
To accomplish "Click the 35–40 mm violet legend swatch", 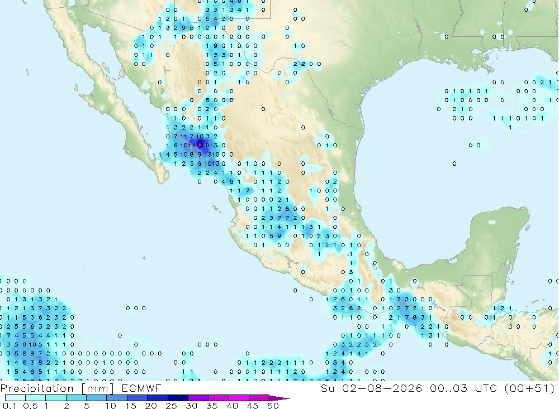I will click(218, 398).
